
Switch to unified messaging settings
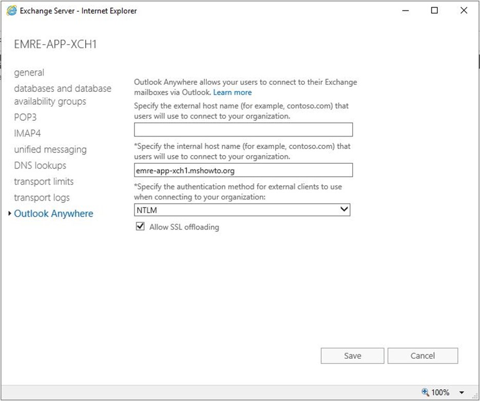tap(50, 149)
